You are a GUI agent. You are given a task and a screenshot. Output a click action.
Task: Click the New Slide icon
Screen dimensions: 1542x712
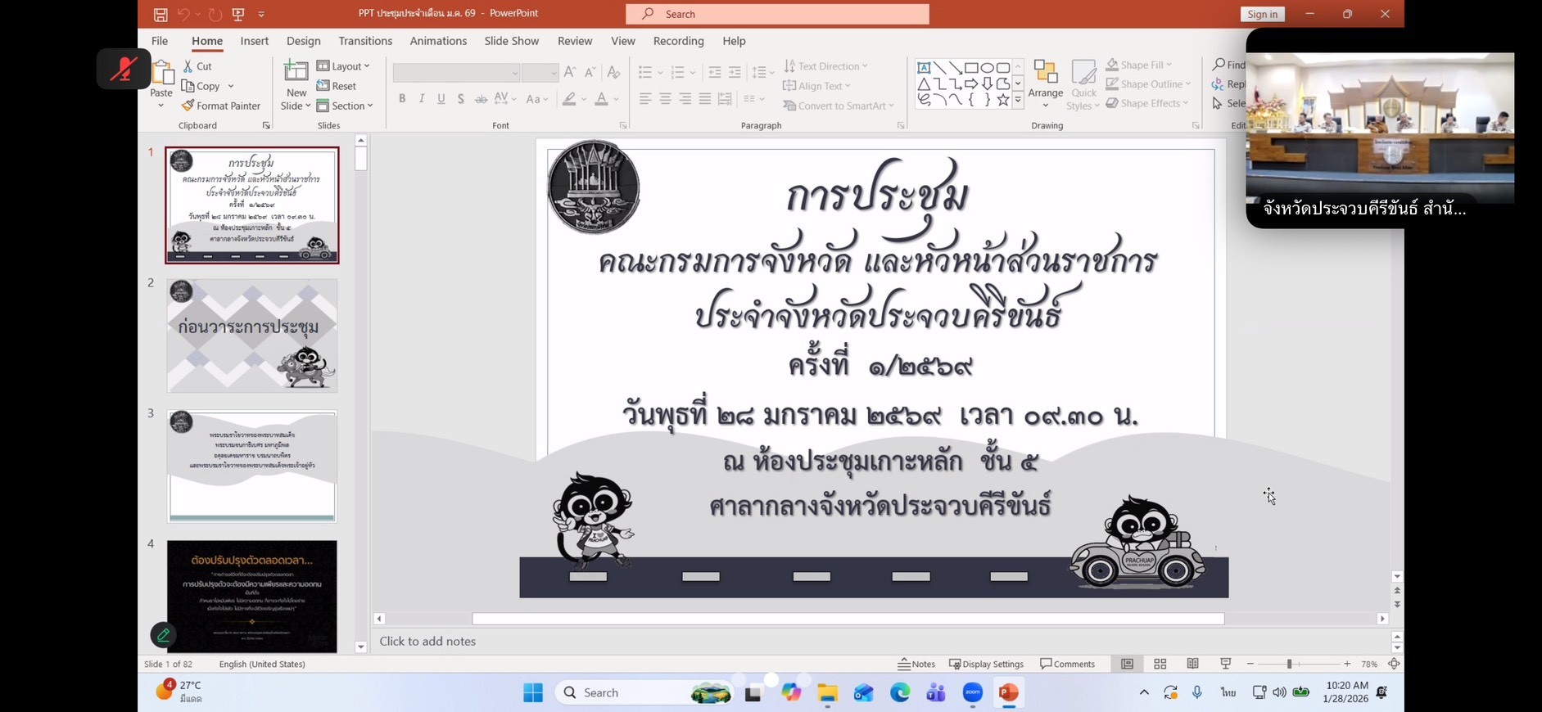tap(296, 74)
